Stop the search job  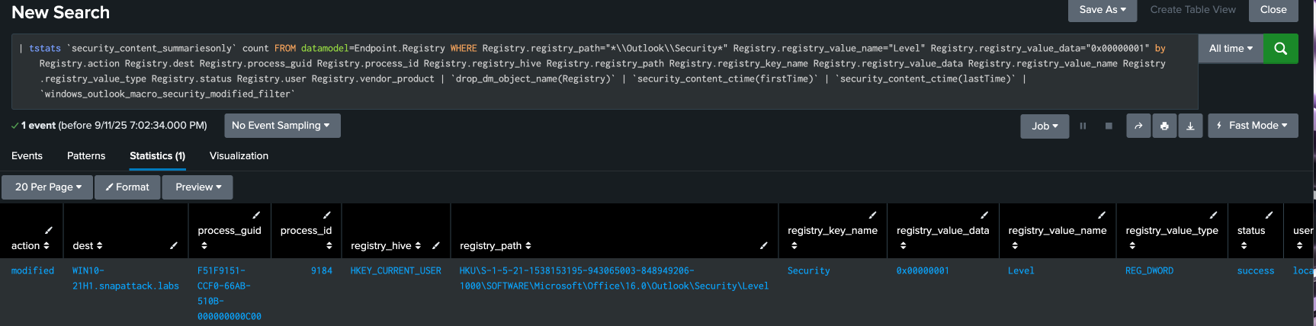[x=1109, y=126]
